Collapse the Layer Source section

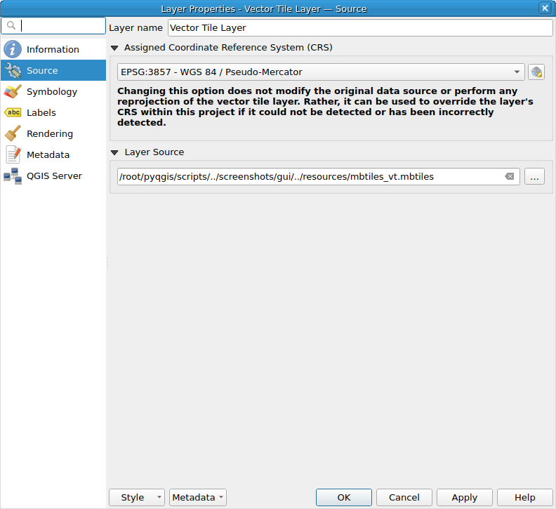click(x=115, y=152)
